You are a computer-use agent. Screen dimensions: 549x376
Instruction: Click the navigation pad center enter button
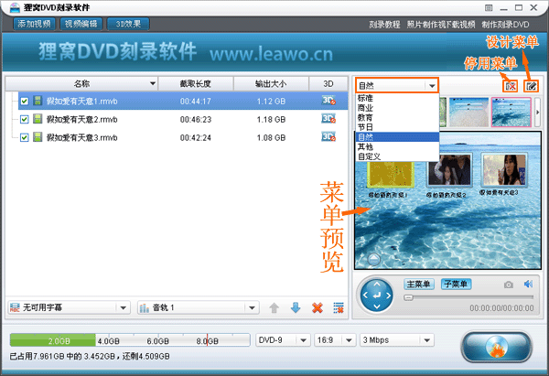pos(377,295)
